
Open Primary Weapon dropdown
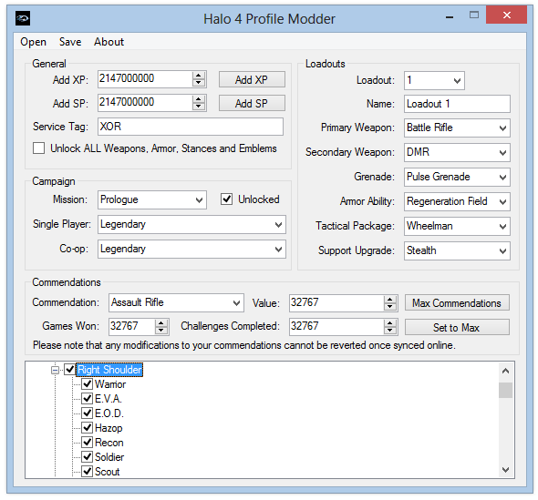(x=457, y=128)
